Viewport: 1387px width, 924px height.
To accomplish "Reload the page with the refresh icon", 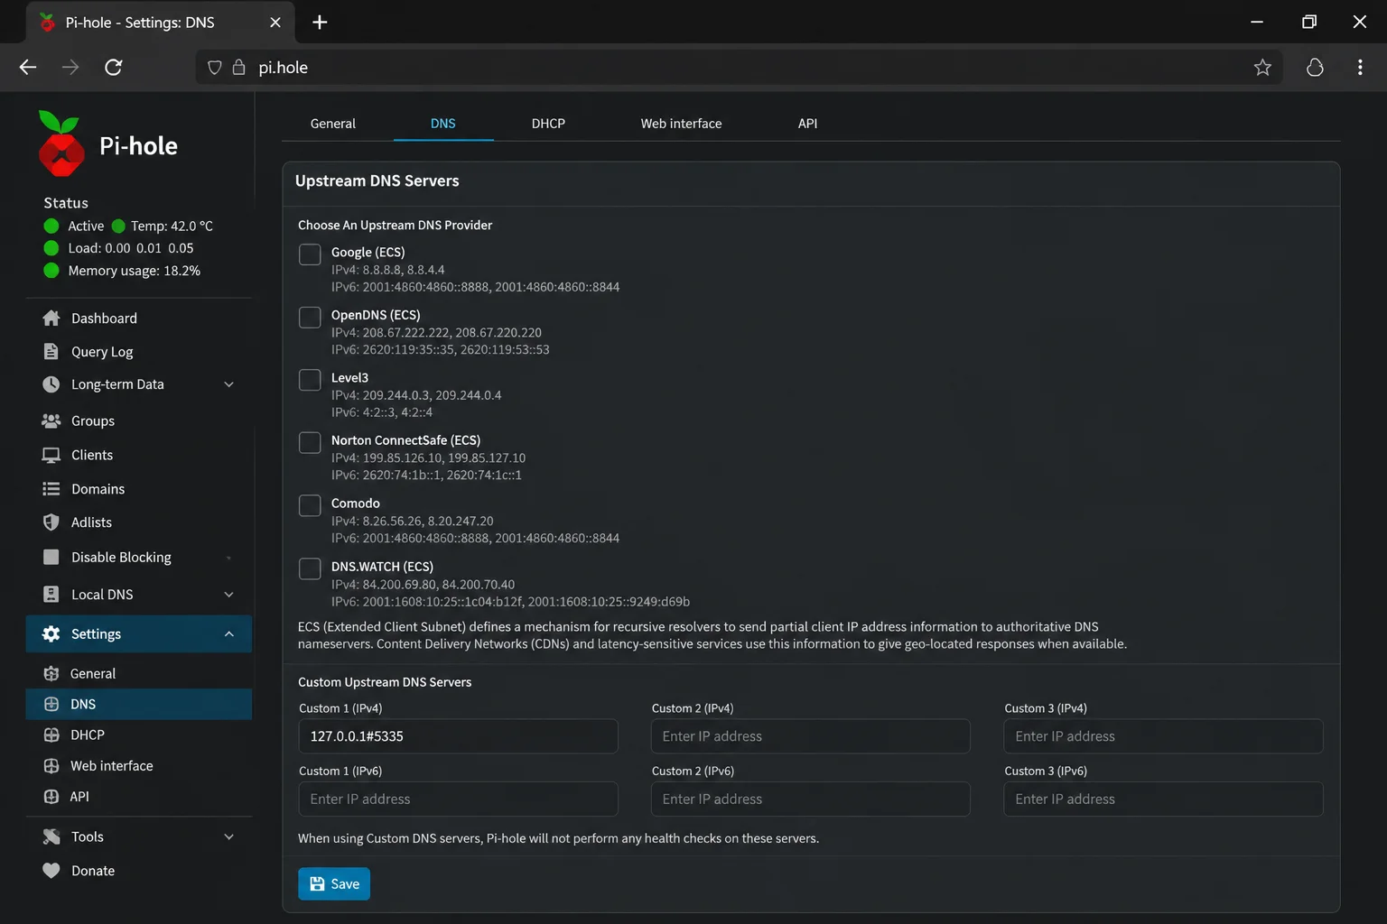I will click(x=113, y=67).
